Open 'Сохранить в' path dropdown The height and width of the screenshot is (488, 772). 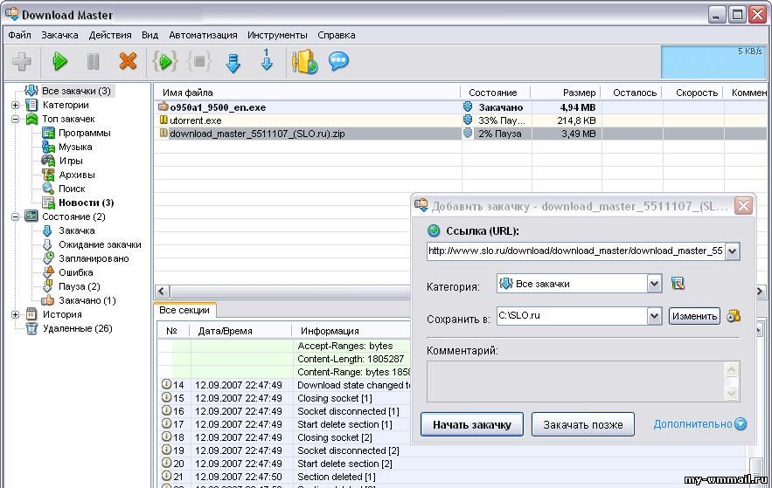[654, 316]
